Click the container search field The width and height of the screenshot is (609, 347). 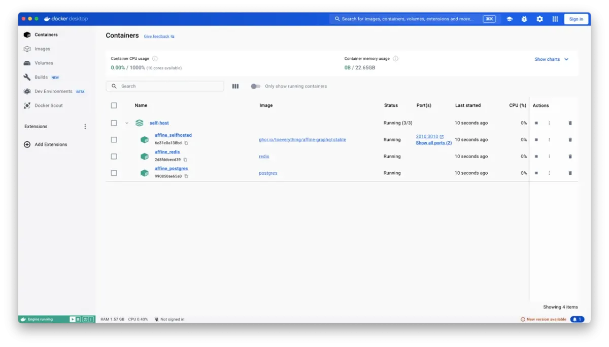[165, 86]
